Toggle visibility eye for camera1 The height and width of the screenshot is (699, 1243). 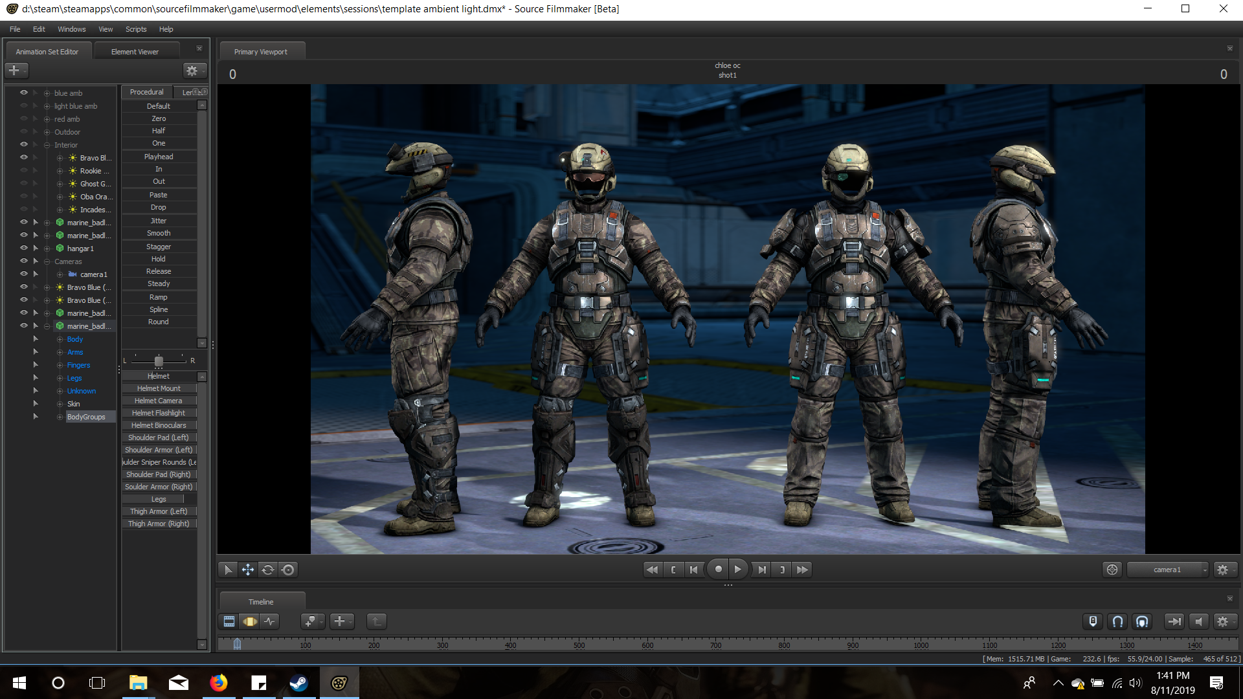click(x=24, y=274)
